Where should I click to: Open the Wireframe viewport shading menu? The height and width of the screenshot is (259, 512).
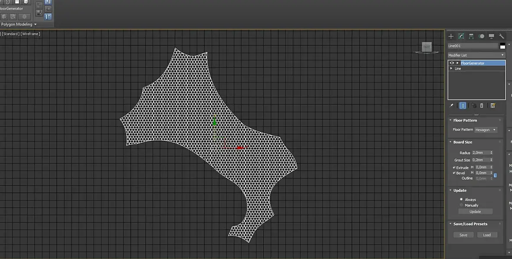coord(30,34)
